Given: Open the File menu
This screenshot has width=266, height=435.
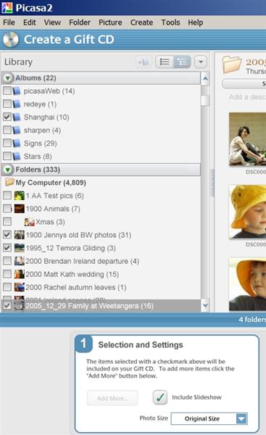Looking at the screenshot, I should click(9, 22).
